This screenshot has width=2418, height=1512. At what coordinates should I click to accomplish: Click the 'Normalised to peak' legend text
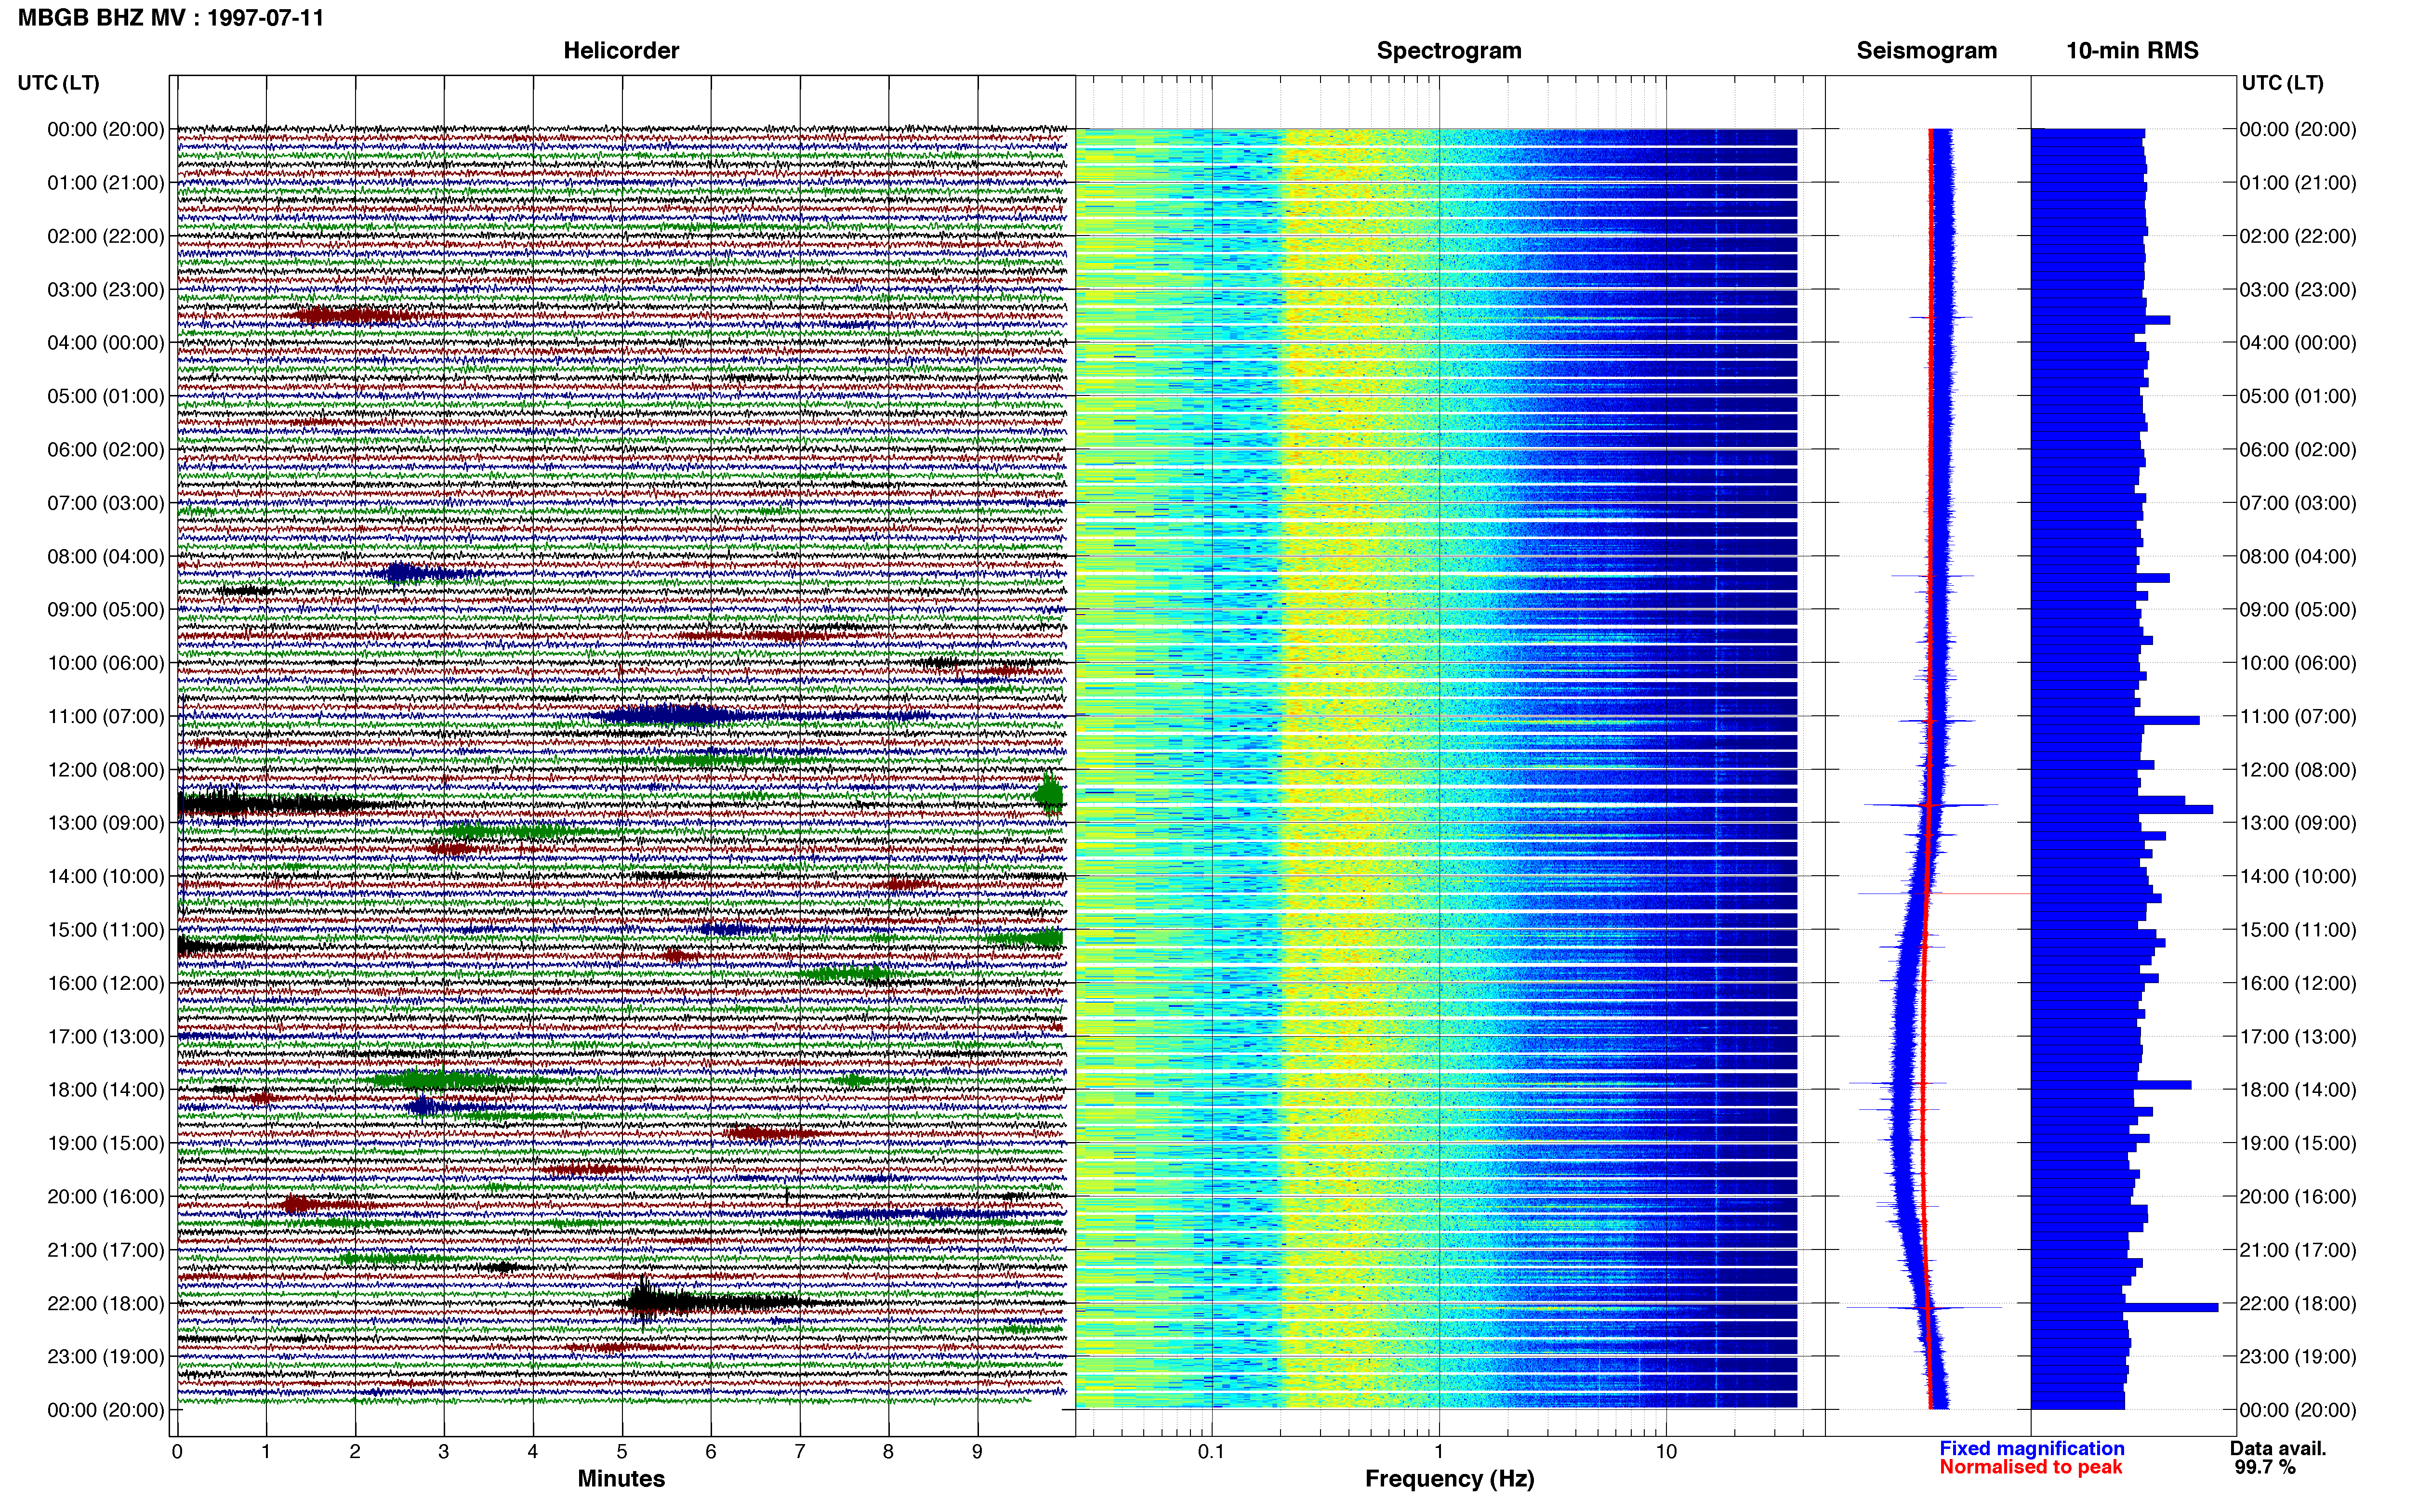2031,1467
